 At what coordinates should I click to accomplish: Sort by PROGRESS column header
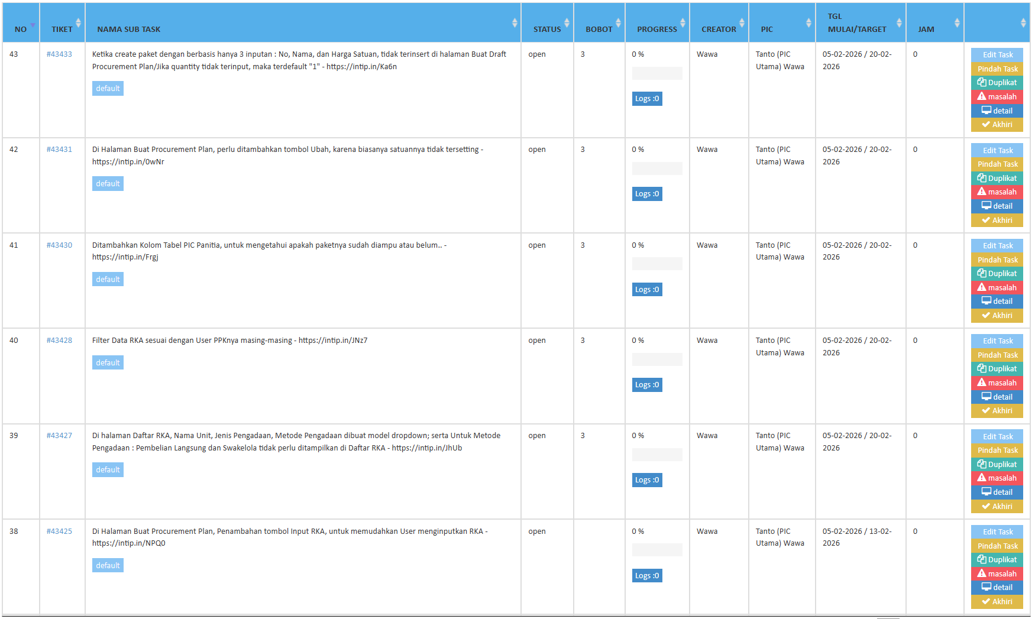656,29
